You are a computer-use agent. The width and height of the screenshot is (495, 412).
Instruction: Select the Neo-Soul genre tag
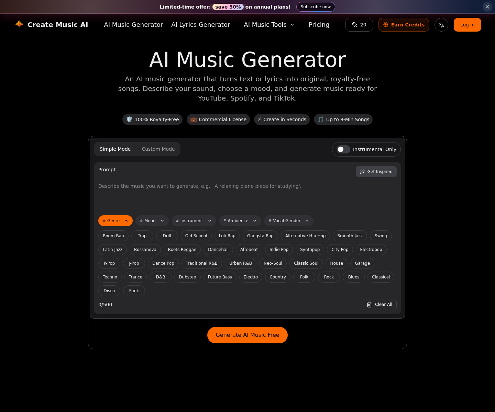273,263
